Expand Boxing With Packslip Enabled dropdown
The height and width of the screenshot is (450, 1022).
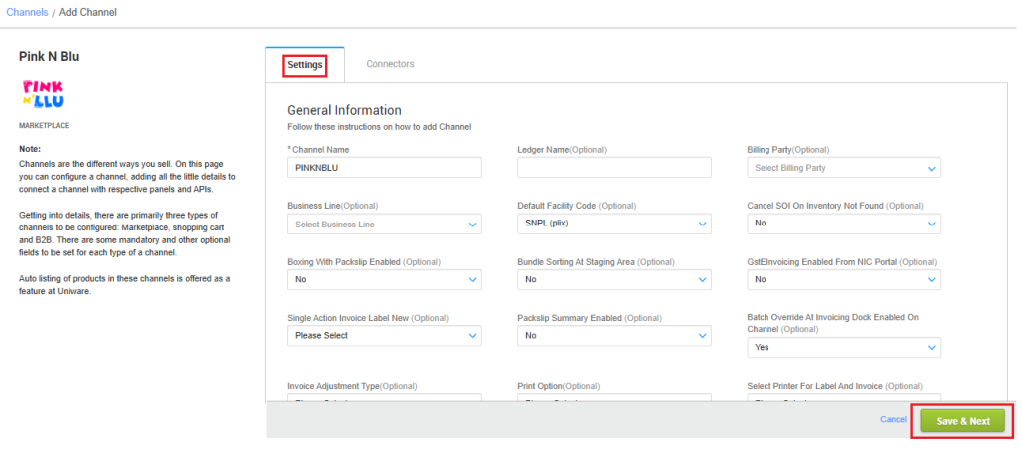(384, 280)
